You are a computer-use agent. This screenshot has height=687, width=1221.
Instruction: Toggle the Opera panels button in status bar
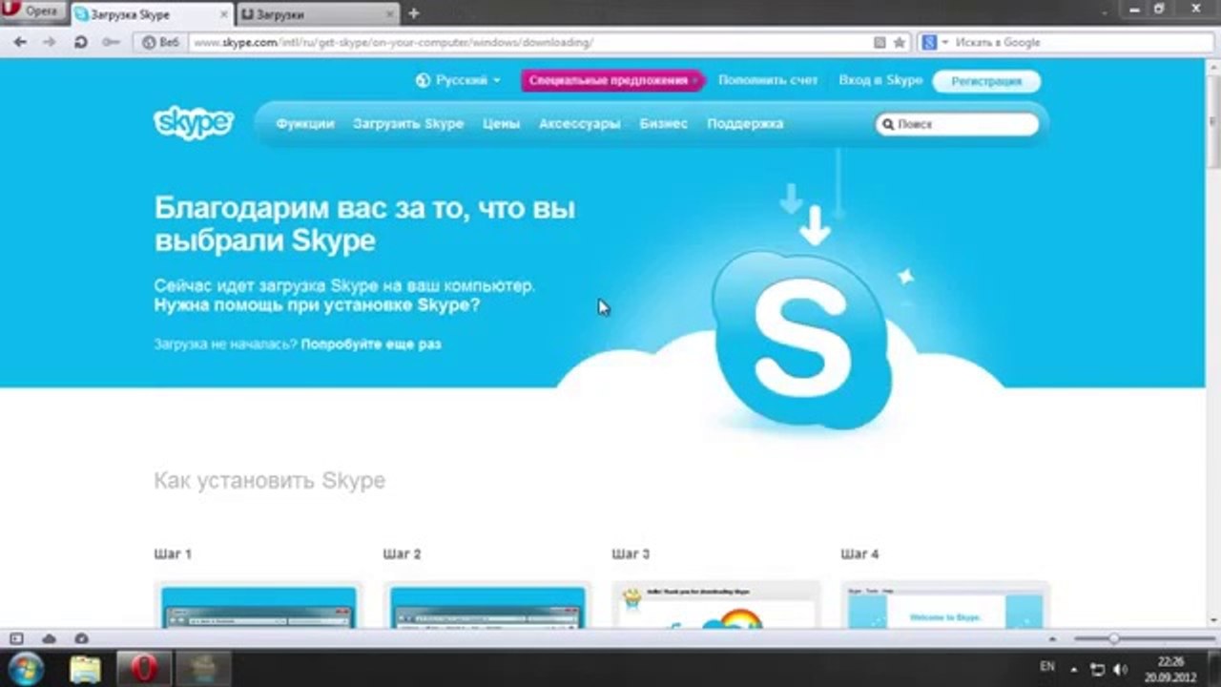coord(16,638)
